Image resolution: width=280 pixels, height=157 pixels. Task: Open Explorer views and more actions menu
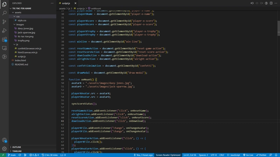[x=52, y=3]
